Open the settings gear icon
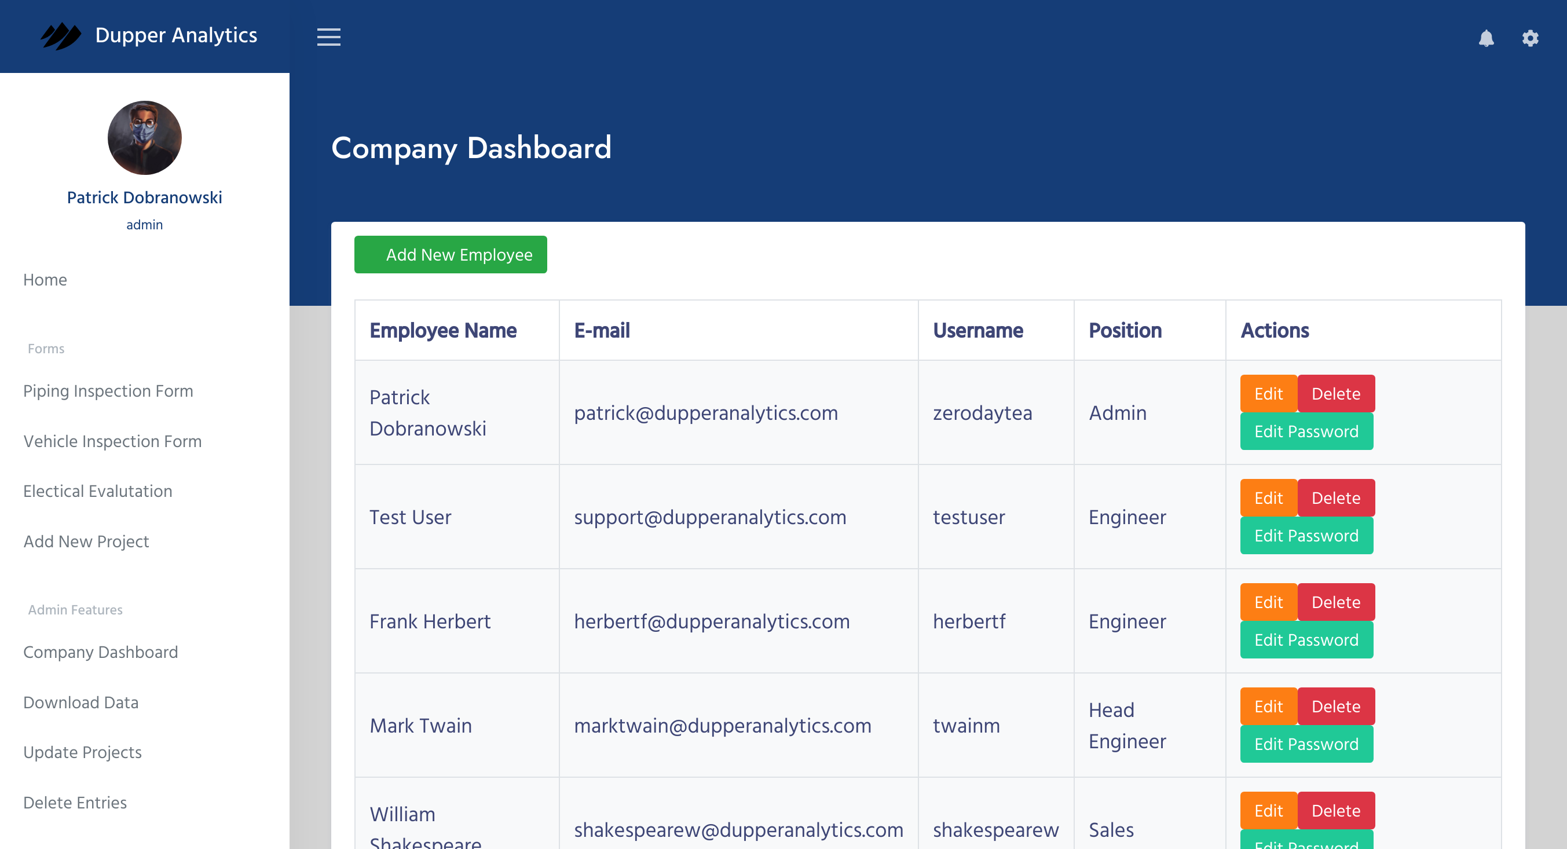1567x849 pixels. (1529, 38)
